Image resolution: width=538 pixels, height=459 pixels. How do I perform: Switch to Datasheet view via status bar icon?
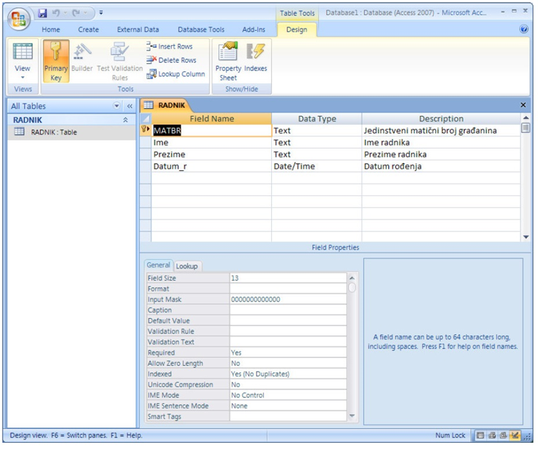pyautogui.click(x=480, y=436)
